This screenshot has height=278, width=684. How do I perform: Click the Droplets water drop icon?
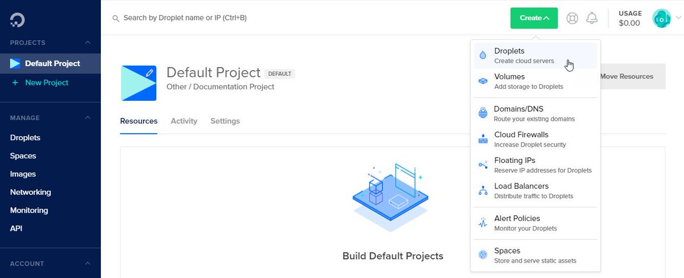pos(483,56)
